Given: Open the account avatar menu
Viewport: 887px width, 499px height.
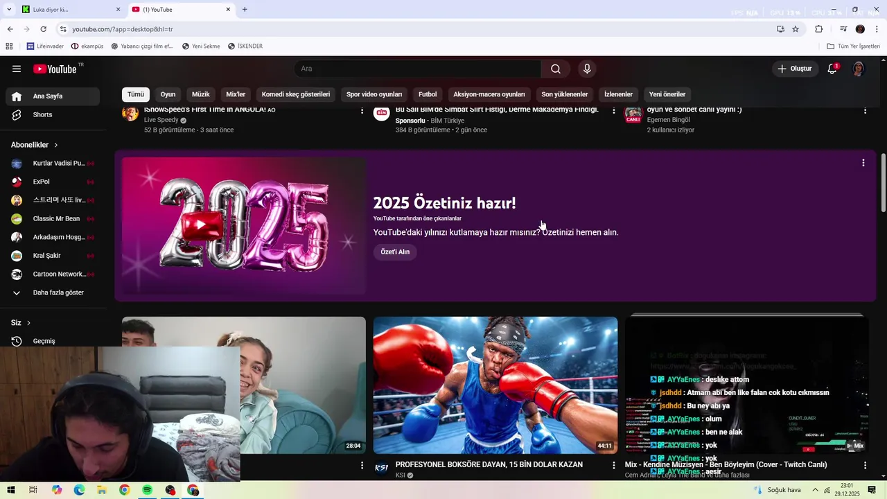Looking at the screenshot, I should [x=859, y=69].
